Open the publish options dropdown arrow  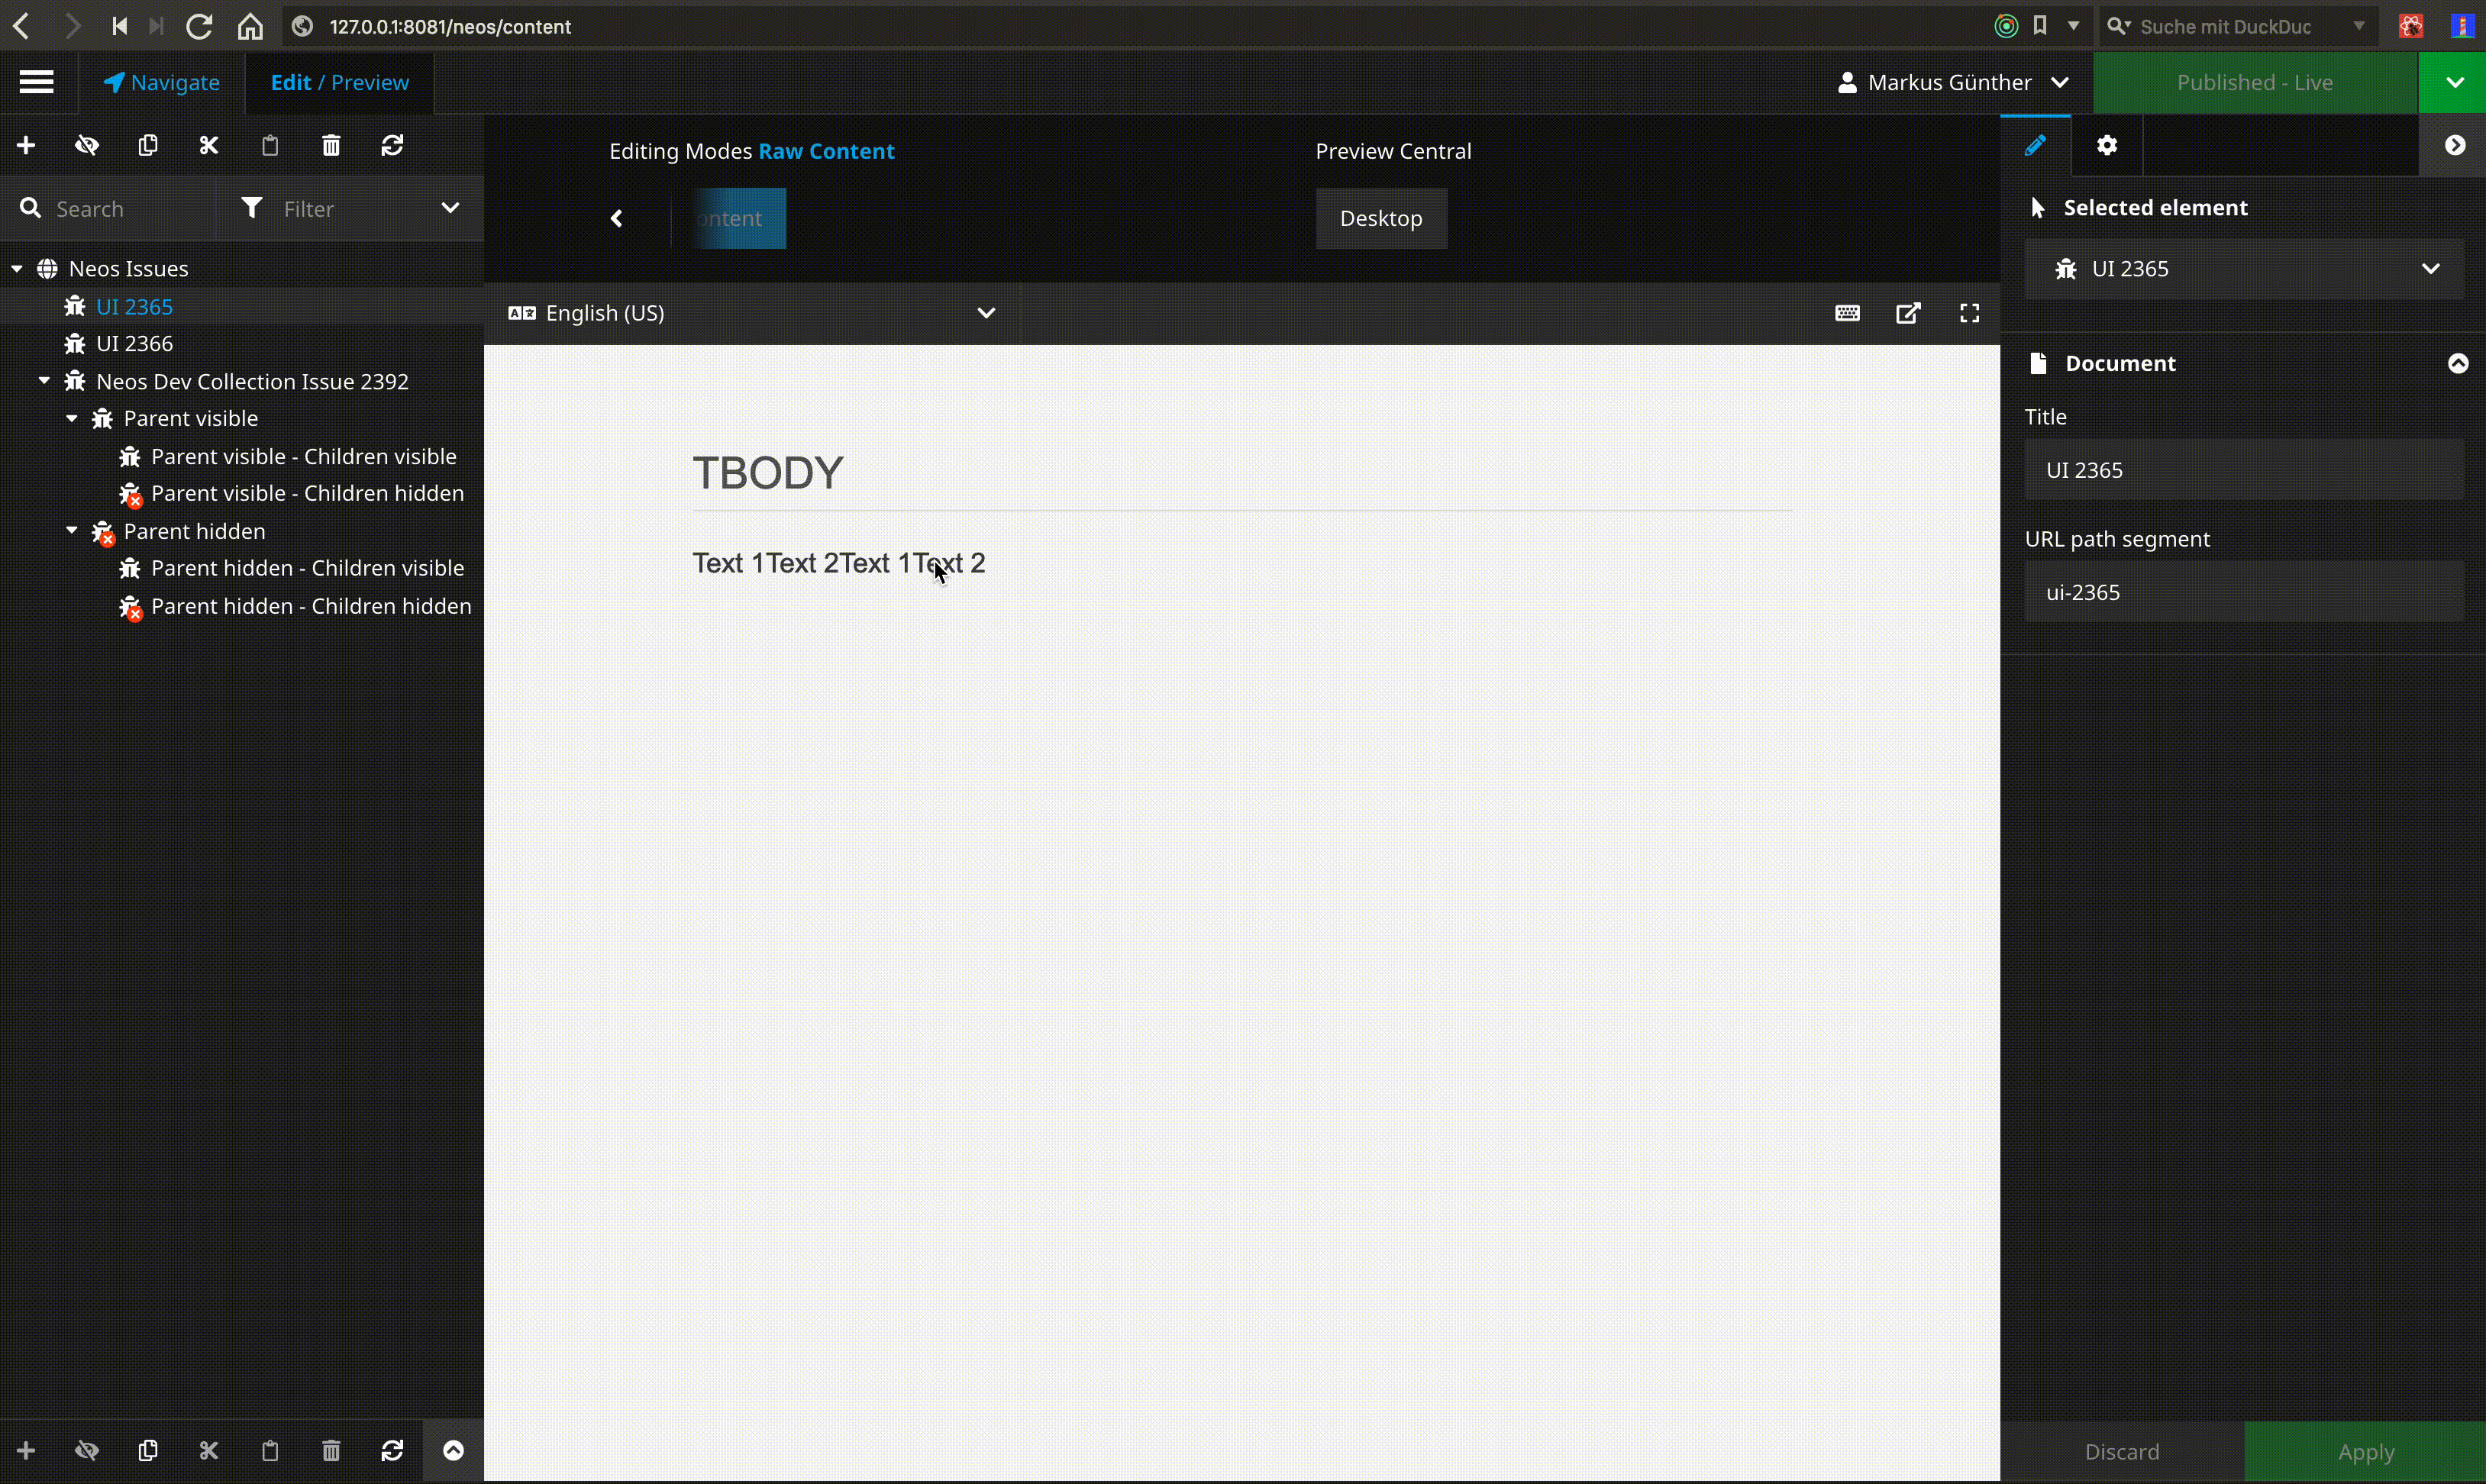[x=2454, y=83]
